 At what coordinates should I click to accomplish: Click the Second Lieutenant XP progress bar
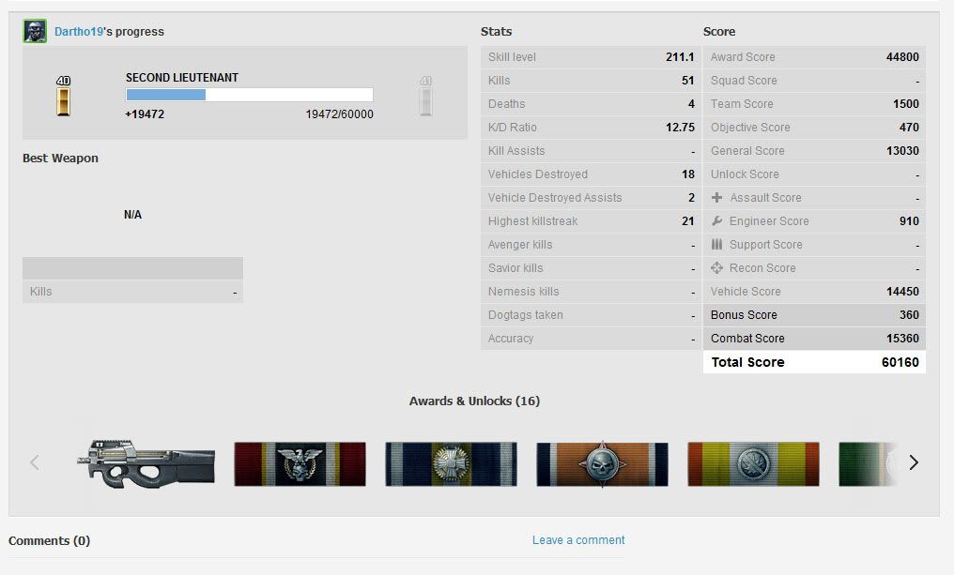tap(249, 95)
